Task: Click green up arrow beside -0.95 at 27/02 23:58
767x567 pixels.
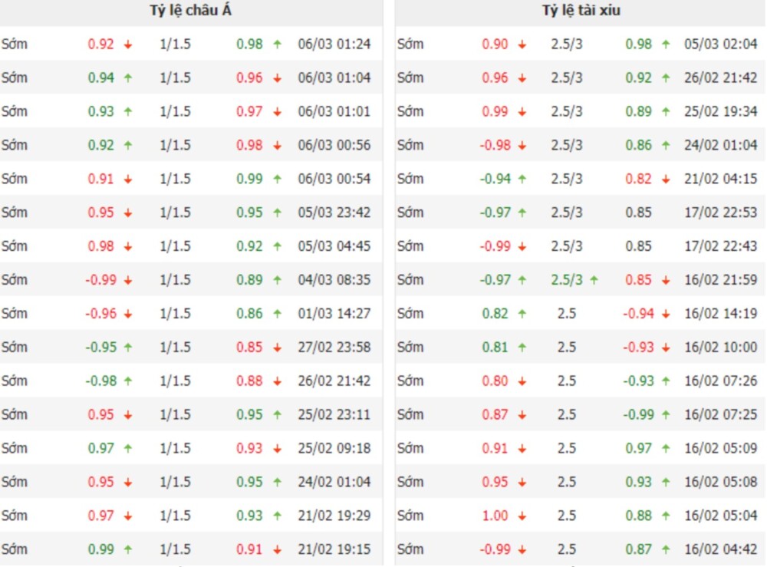Action: [x=128, y=347]
